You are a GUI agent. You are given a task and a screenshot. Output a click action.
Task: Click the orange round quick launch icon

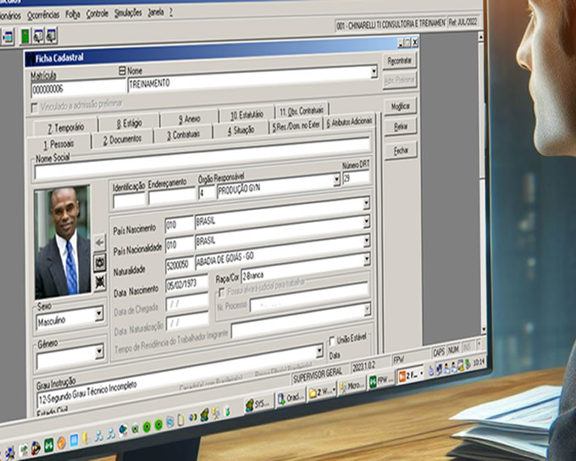pos(61,443)
